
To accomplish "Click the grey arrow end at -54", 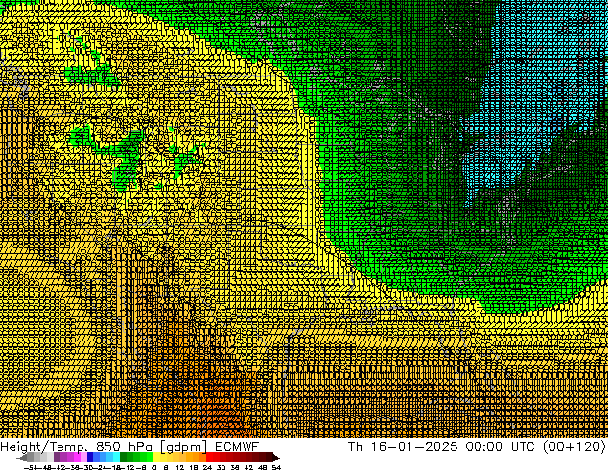I will (22, 458).
